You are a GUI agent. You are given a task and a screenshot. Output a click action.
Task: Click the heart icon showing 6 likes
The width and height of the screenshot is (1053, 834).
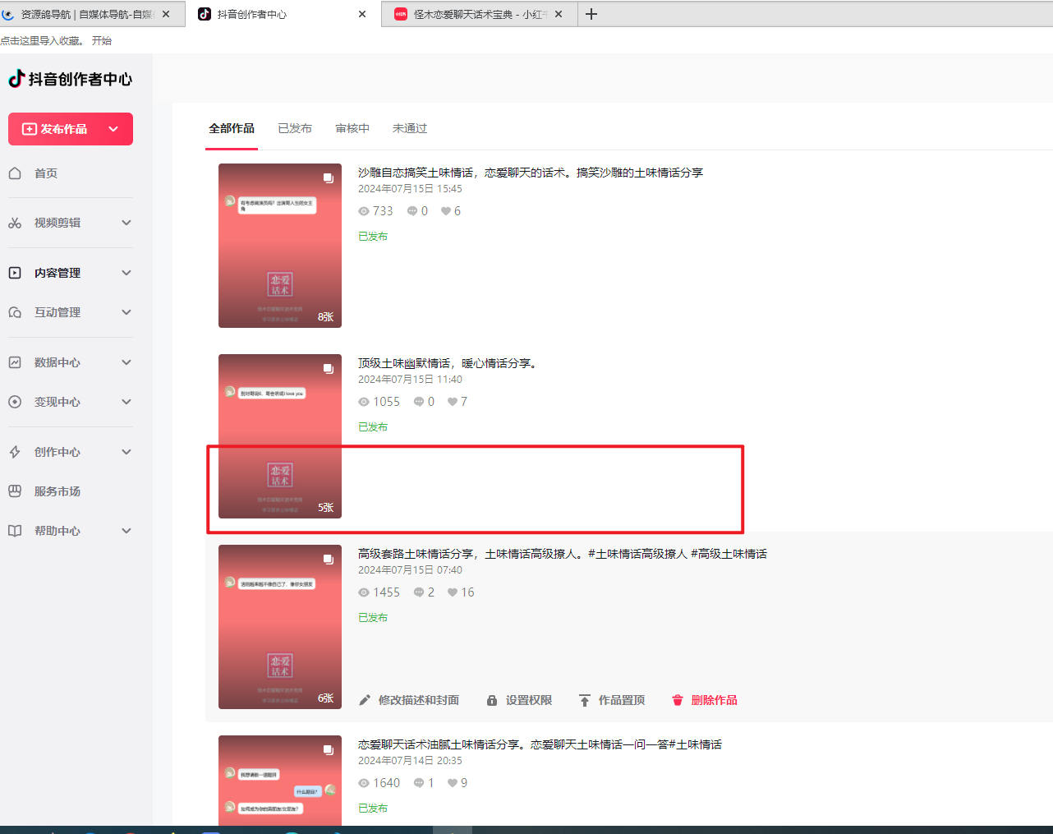click(x=446, y=211)
